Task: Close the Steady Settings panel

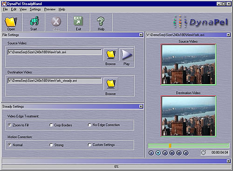Action: coord(141,106)
